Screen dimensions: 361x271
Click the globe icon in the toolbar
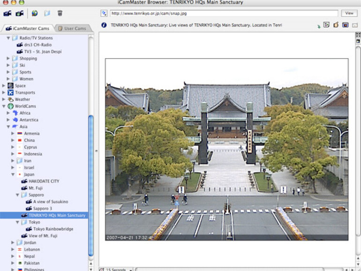[35, 13]
